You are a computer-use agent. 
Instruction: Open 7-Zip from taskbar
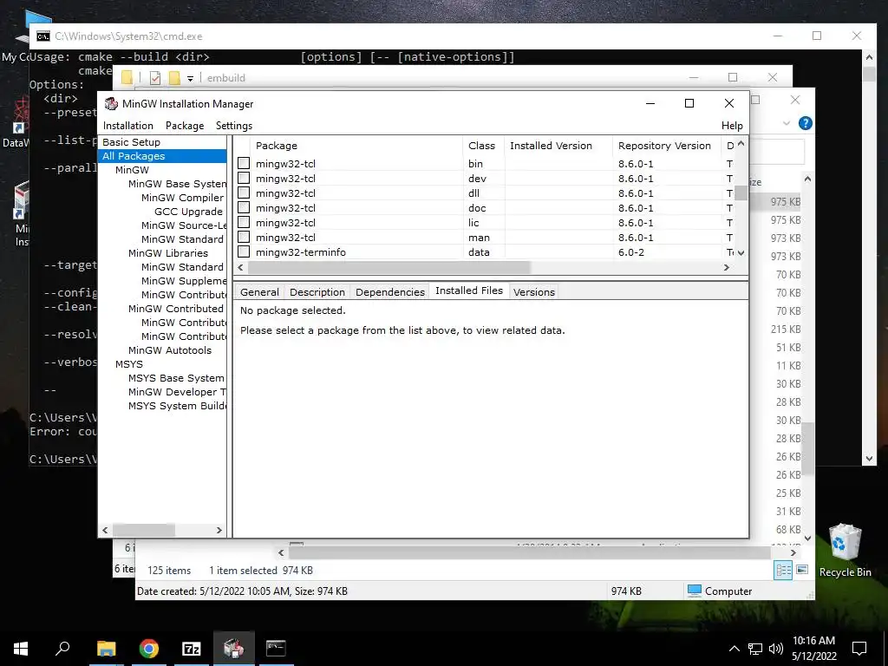[x=192, y=649]
